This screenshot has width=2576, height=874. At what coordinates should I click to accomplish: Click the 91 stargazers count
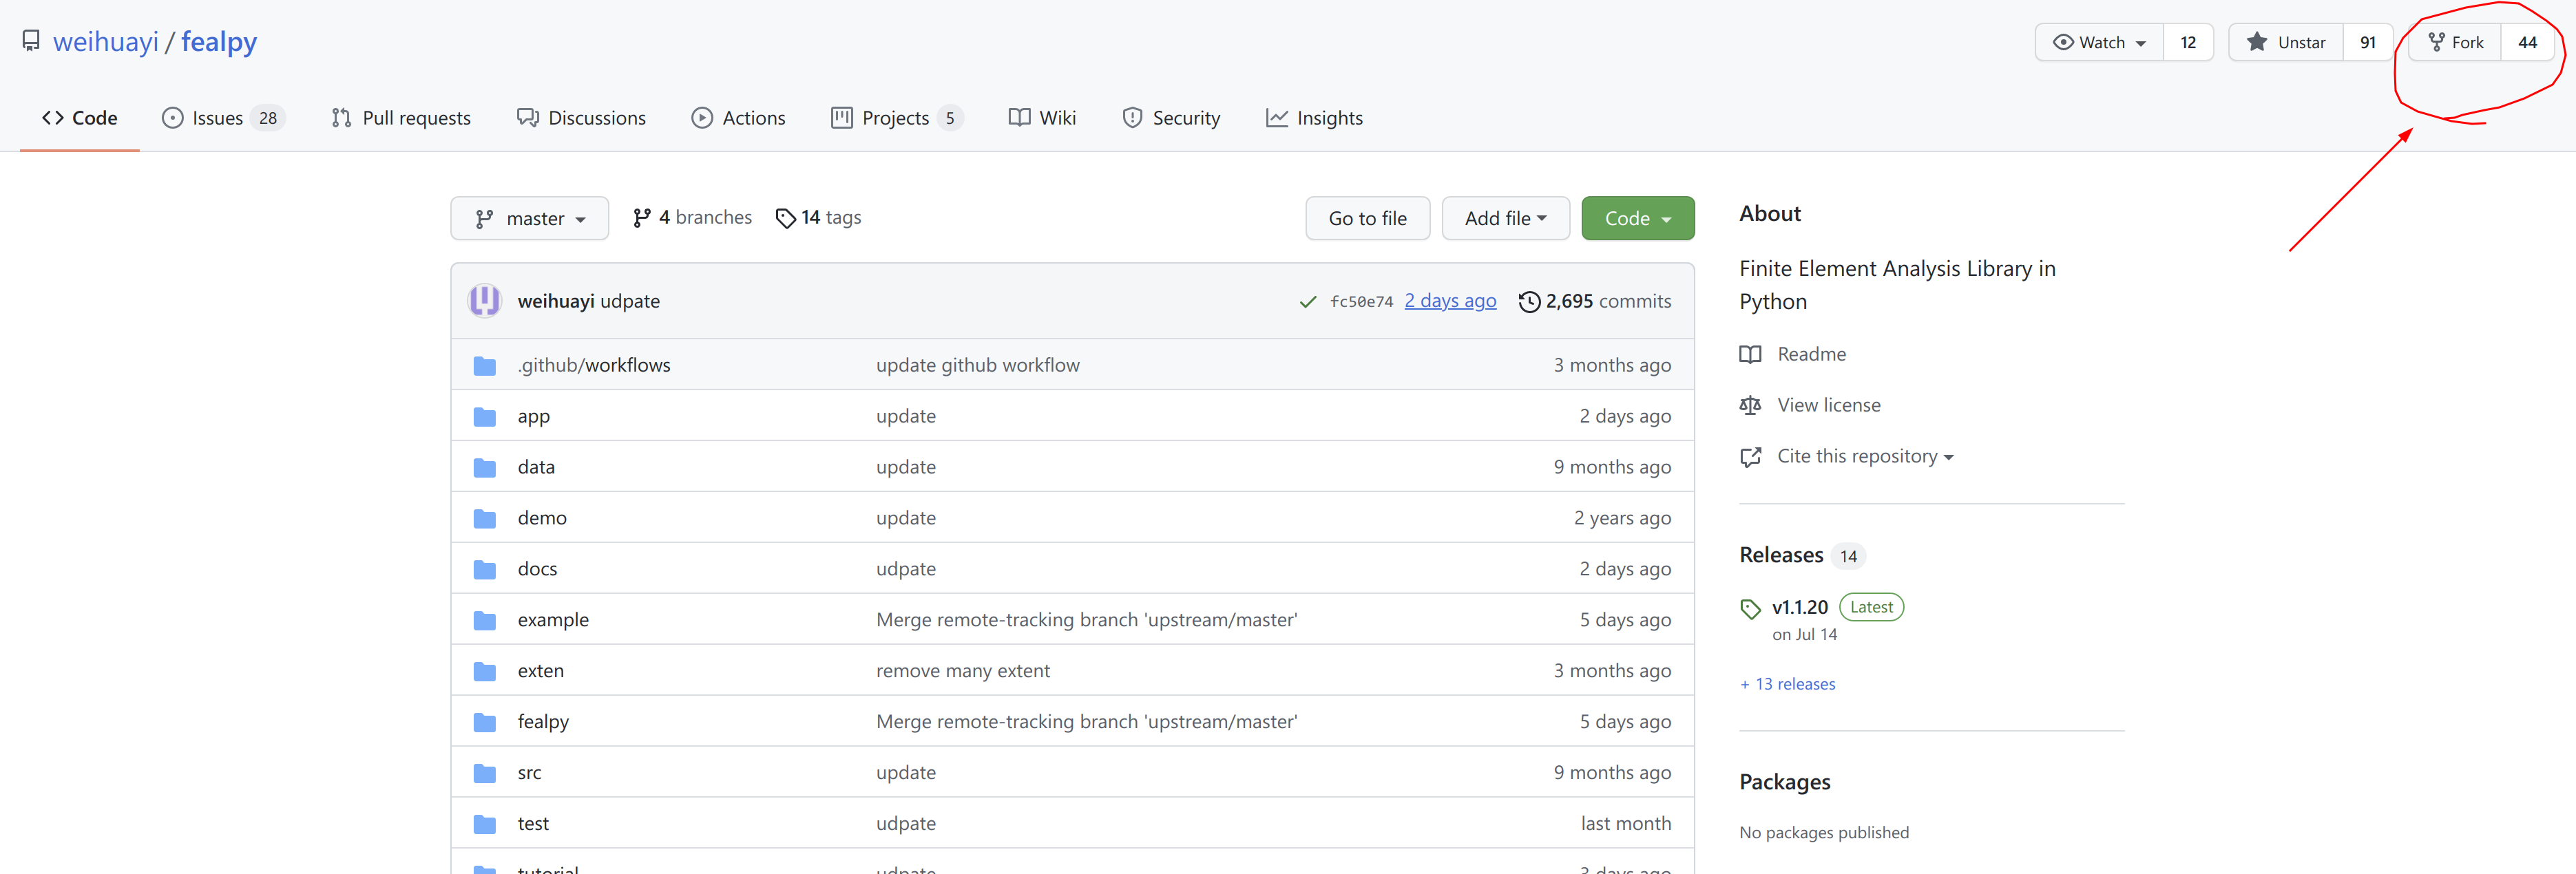2367,42
